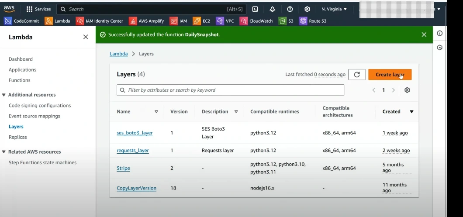Image resolution: width=463 pixels, height=217 pixels.
Task: Sort the table by Name column
Action: click(x=156, y=112)
